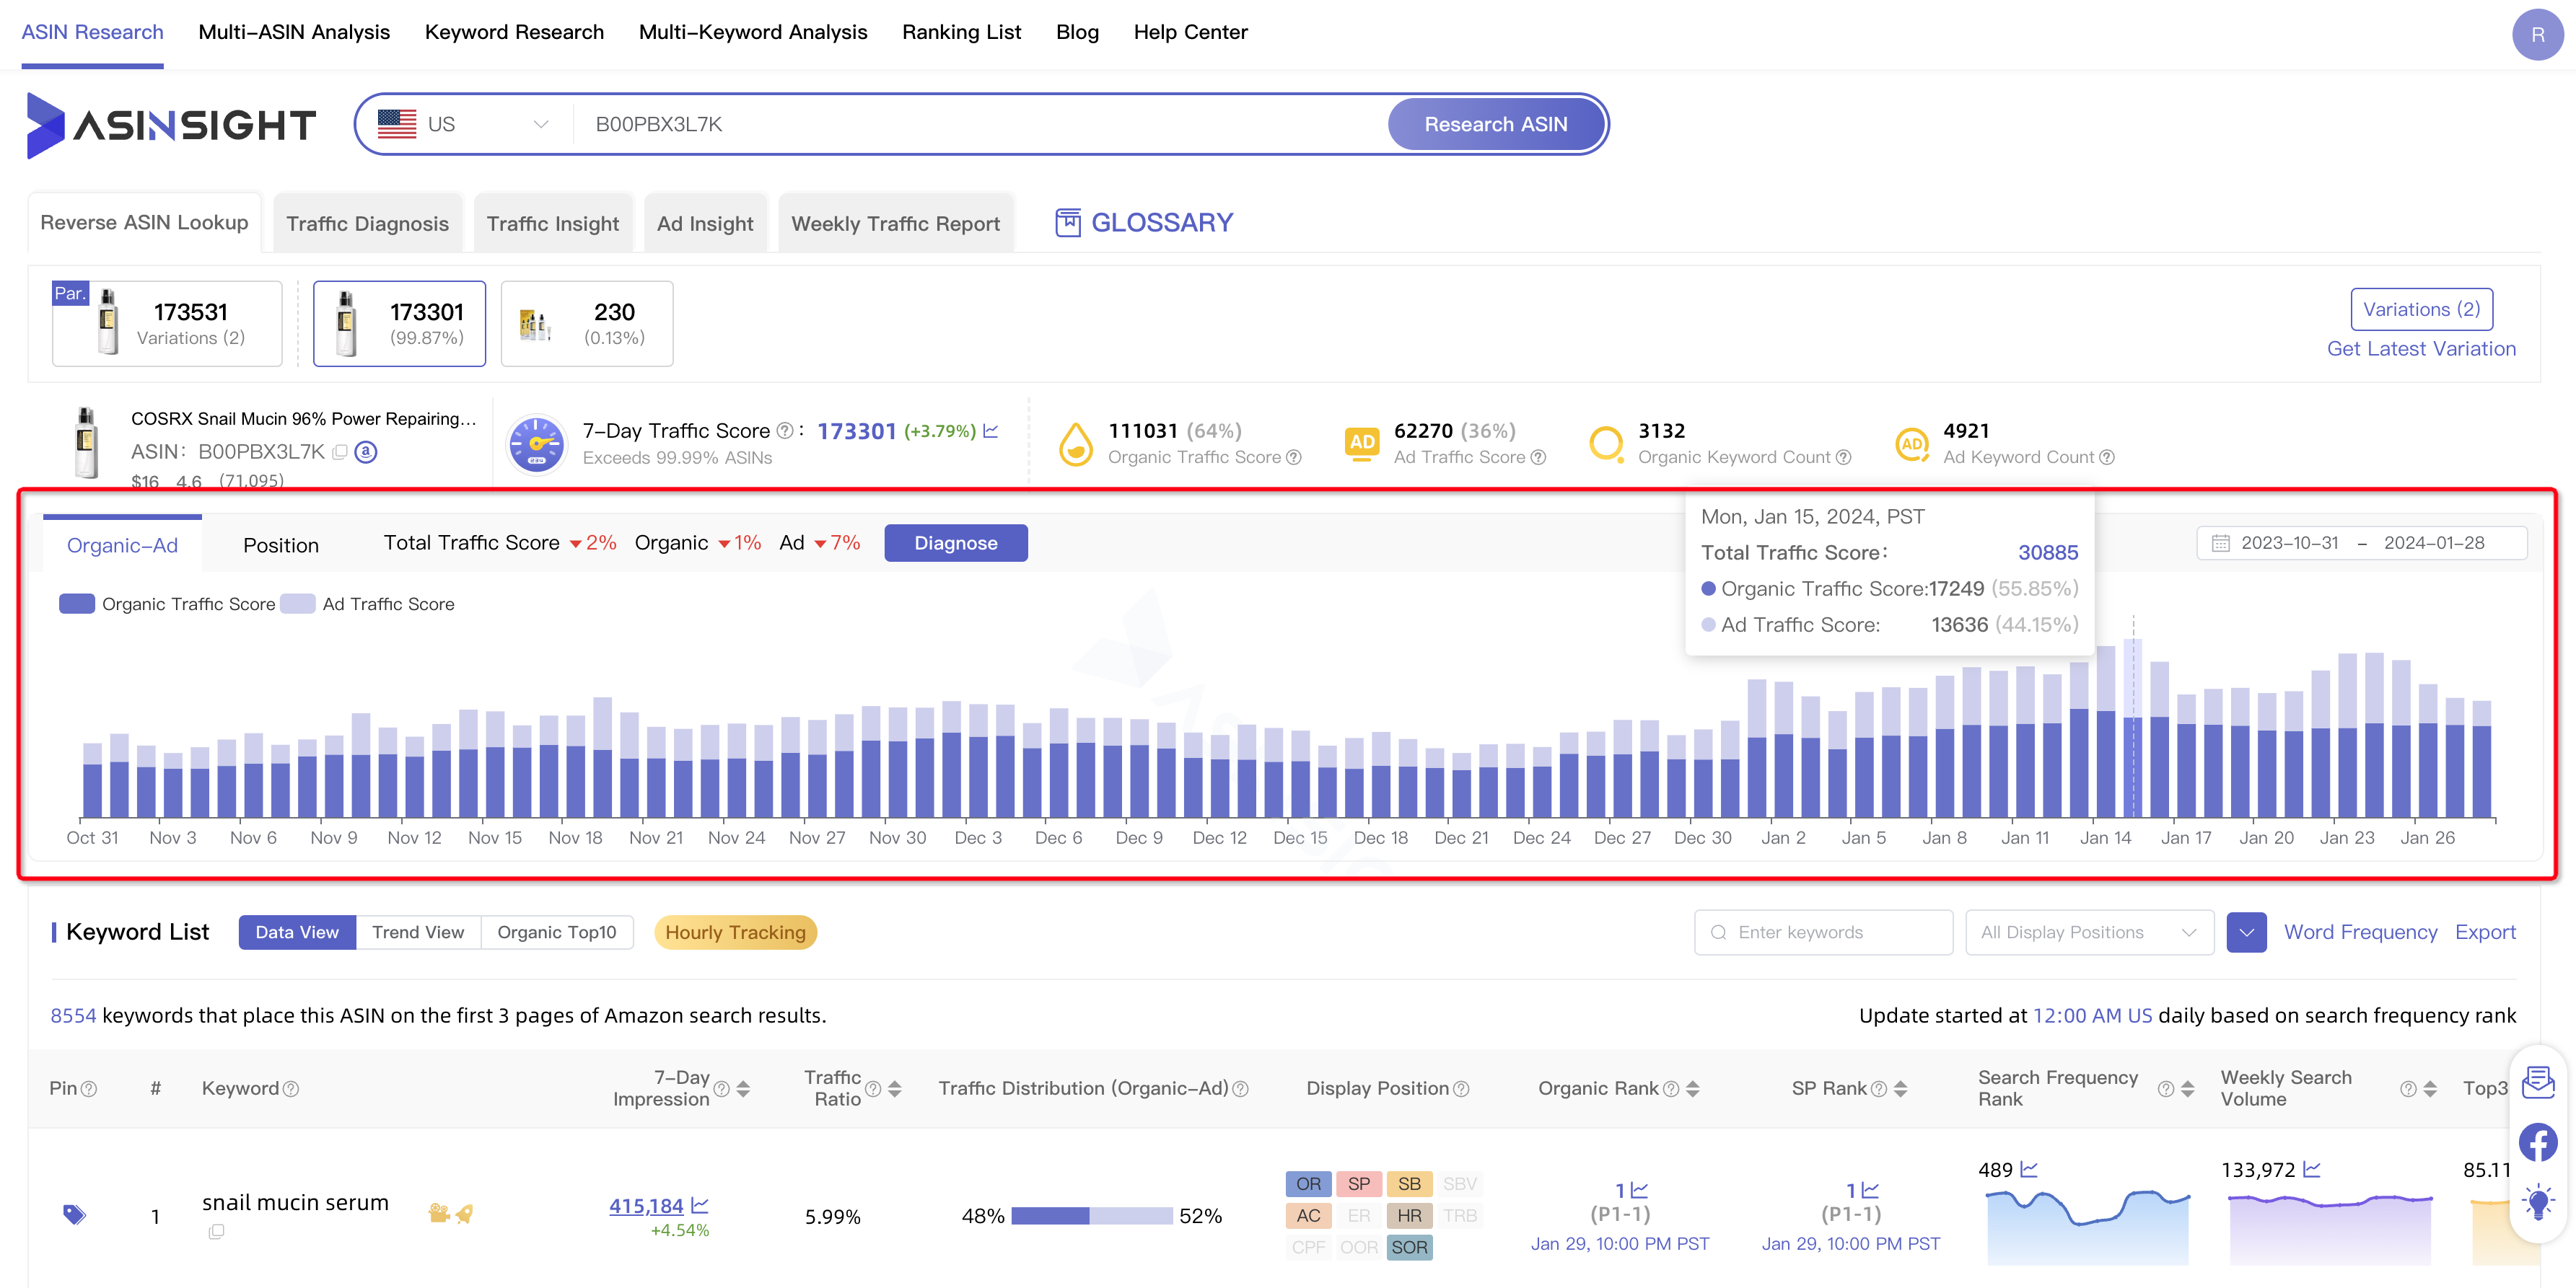This screenshot has height=1288, width=2576.
Task: Open Variations (2) button
Action: (x=2421, y=309)
